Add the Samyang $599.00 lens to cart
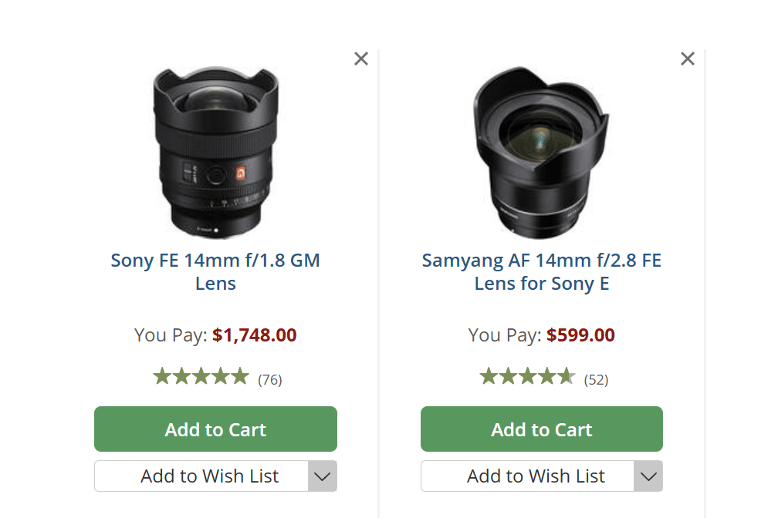 tap(541, 429)
